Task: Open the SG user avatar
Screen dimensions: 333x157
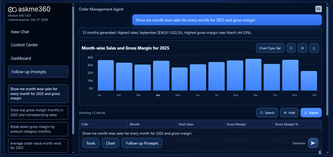Action: [x=318, y=9]
